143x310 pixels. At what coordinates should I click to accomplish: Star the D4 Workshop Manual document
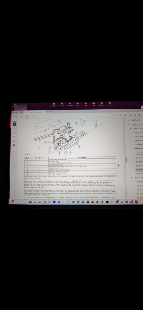pyautogui.click(x=26, y=112)
